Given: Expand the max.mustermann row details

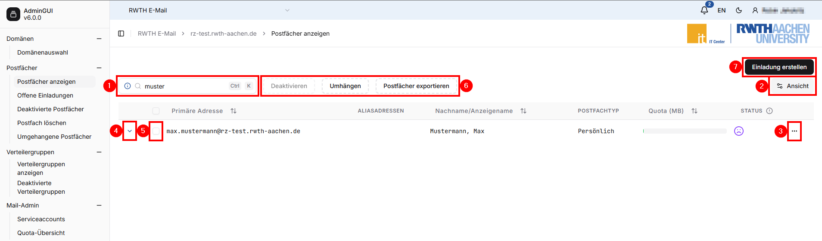Looking at the screenshot, I should (x=130, y=131).
